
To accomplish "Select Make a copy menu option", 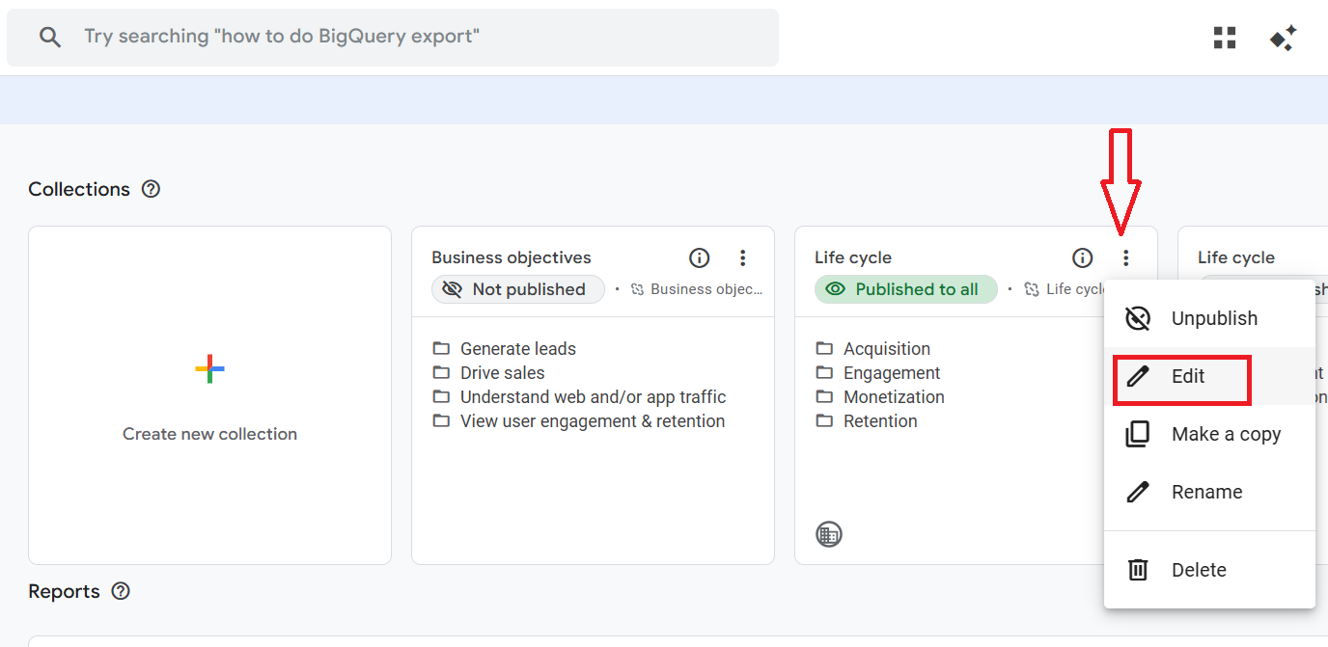I will [x=1225, y=434].
